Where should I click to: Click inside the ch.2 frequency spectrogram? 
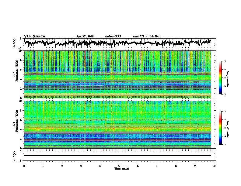(117, 125)
